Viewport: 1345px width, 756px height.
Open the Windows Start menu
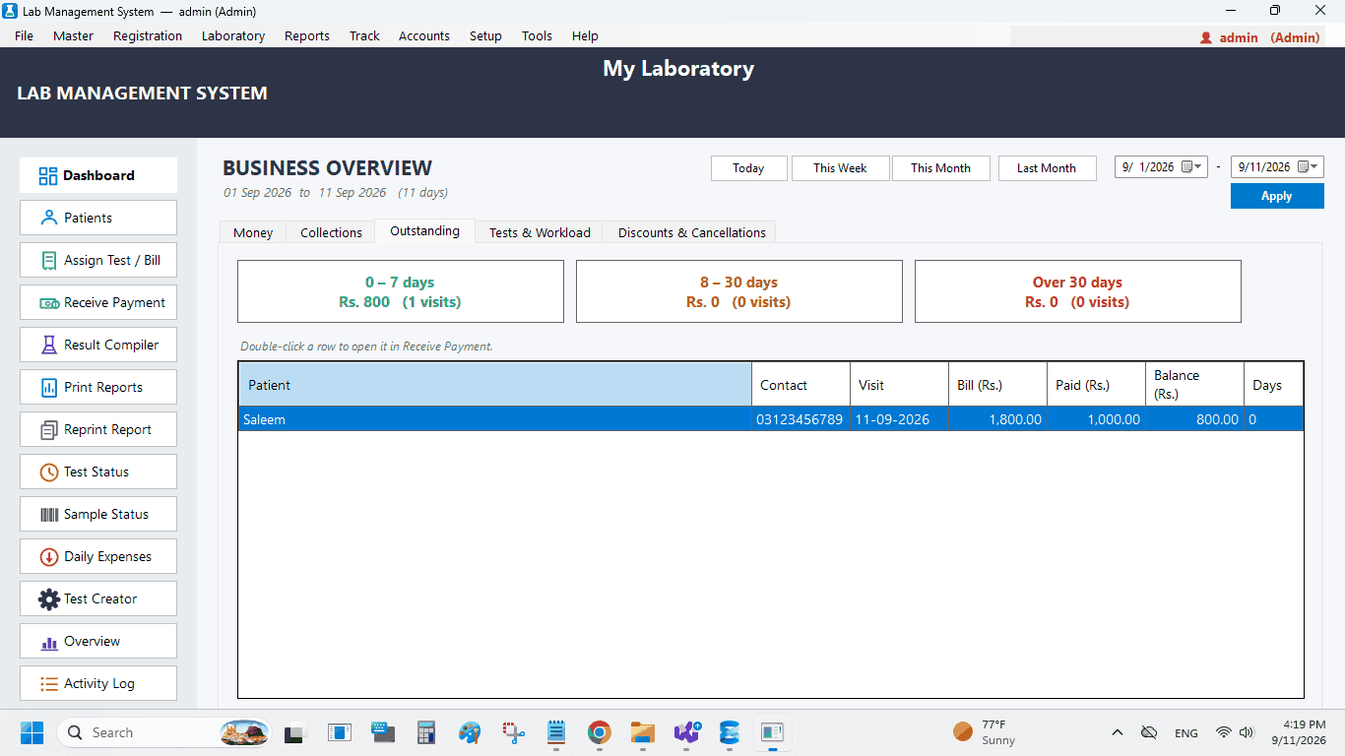coord(32,732)
